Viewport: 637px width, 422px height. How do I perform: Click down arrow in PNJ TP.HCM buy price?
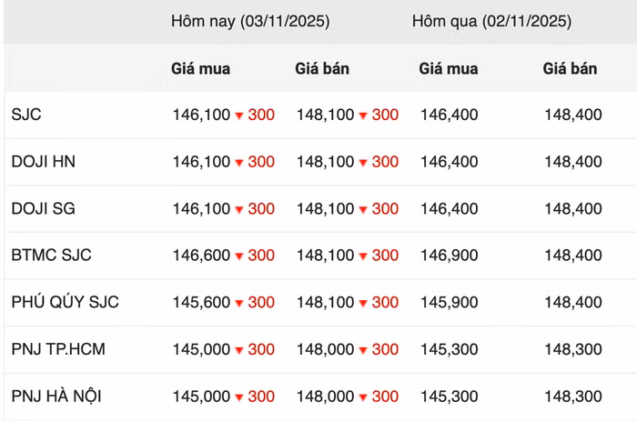[x=239, y=350]
